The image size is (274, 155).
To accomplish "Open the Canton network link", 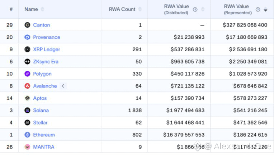I will [x=41, y=25].
